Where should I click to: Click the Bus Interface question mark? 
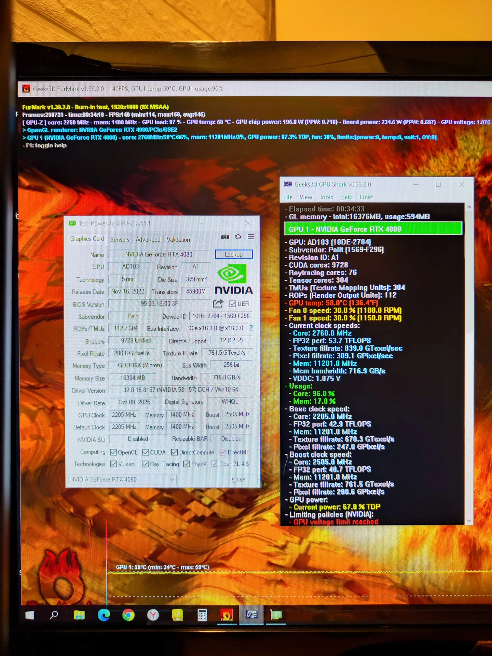[x=251, y=328]
